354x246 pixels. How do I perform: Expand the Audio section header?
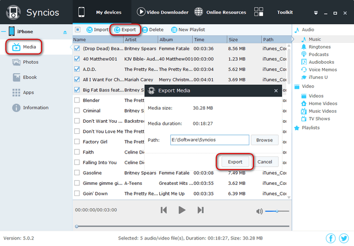[x=304, y=30]
